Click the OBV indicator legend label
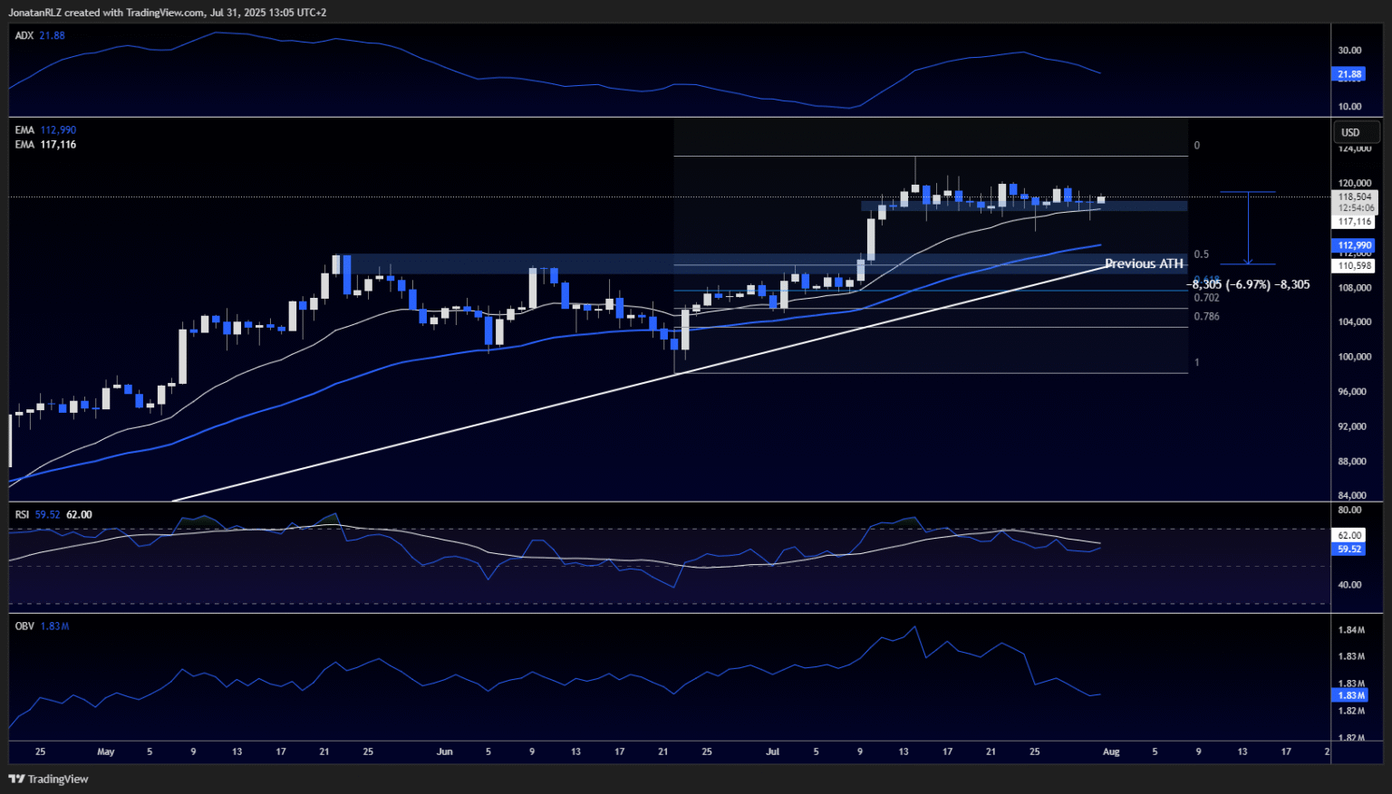1392x794 pixels. 24,626
